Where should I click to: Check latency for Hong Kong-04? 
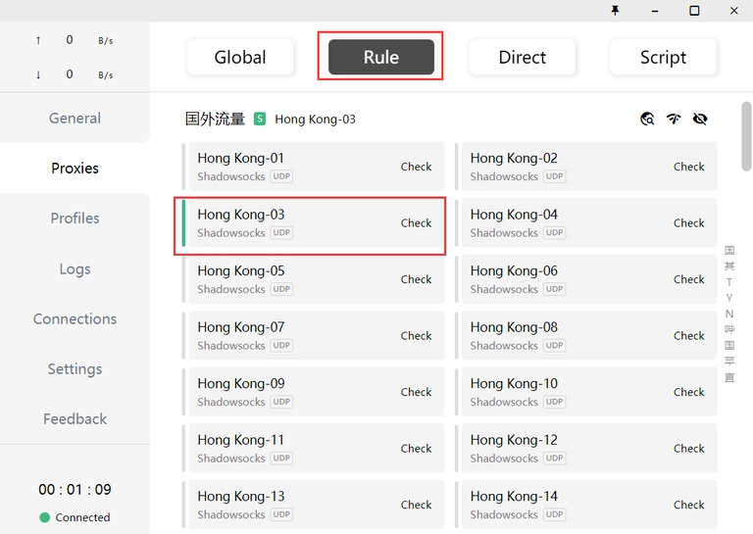688,223
